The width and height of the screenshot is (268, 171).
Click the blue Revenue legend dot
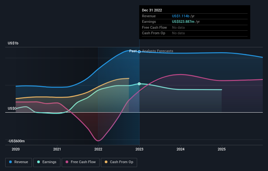10,162
